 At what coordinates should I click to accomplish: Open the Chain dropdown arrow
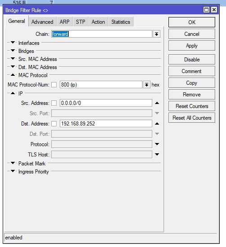coord(156,34)
